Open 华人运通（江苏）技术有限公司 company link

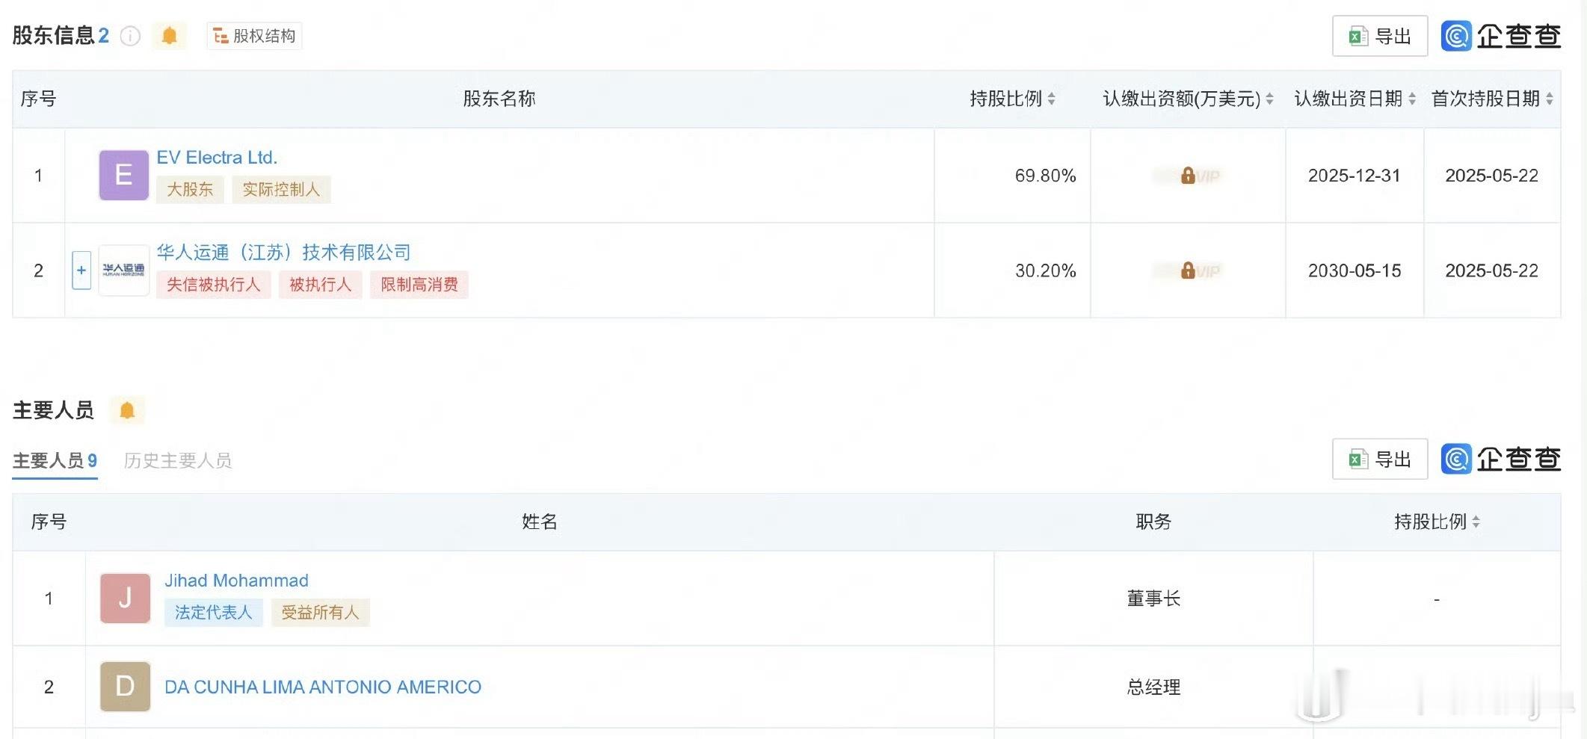pos(283,253)
